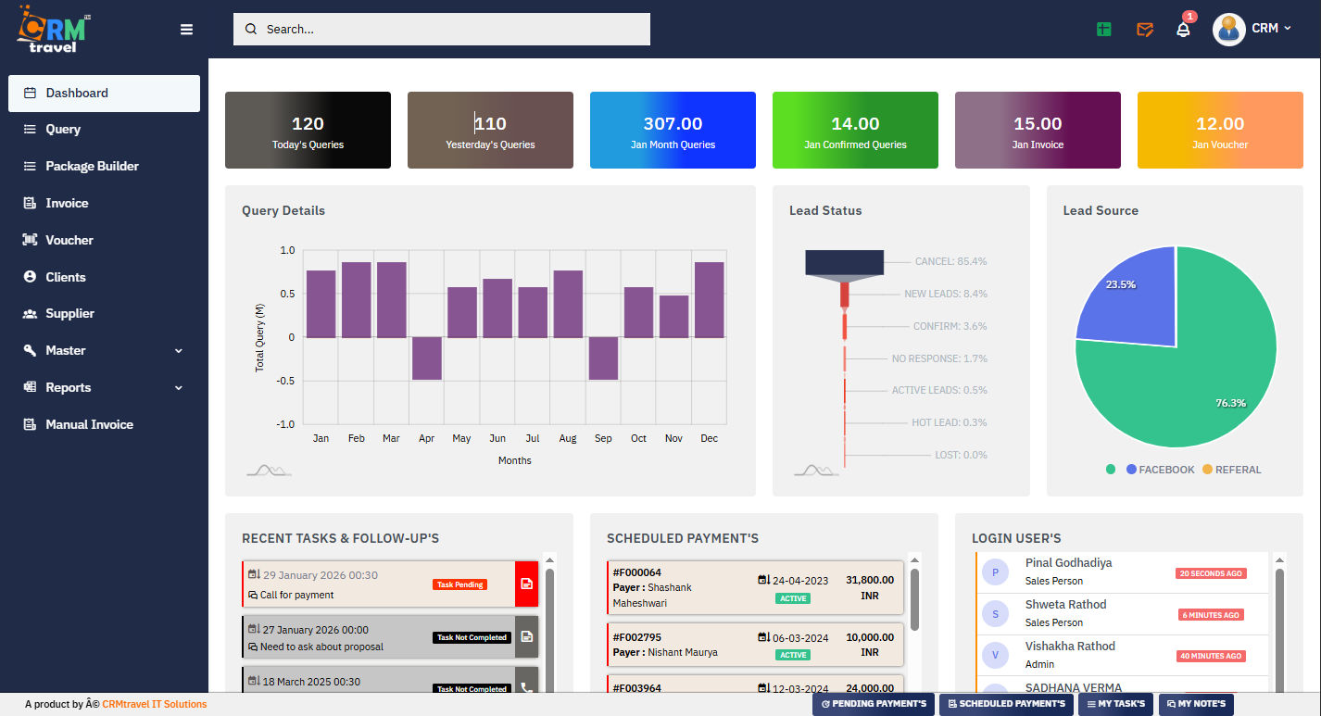
Task: View notifications via the bell icon
Action: coord(1183,30)
